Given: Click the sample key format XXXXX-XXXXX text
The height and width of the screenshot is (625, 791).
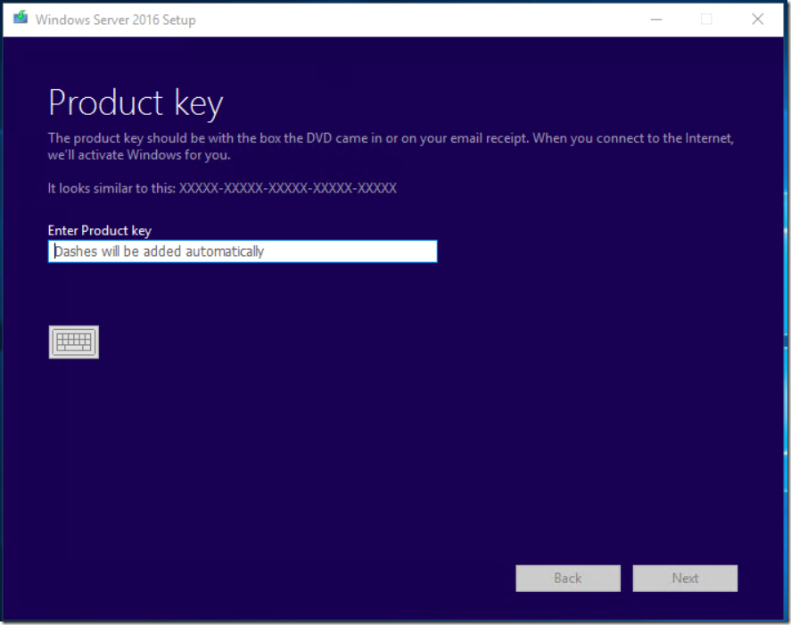Looking at the screenshot, I should tap(288, 188).
